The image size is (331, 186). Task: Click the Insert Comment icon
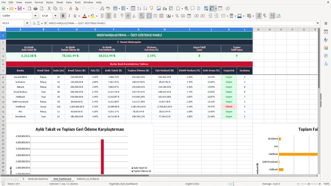(x=193, y=9)
